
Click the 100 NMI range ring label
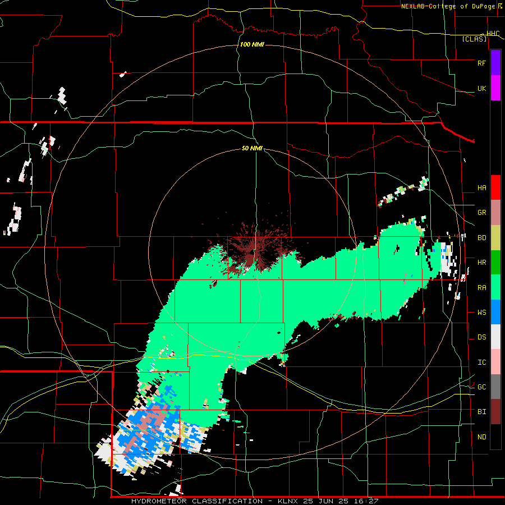[x=252, y=44]
